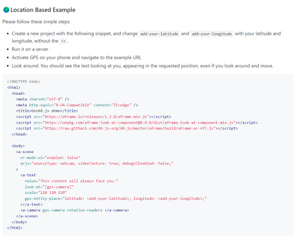Click the closing '</a-scene>' line
The image size is (294, 238).
[x=27, y=216]
